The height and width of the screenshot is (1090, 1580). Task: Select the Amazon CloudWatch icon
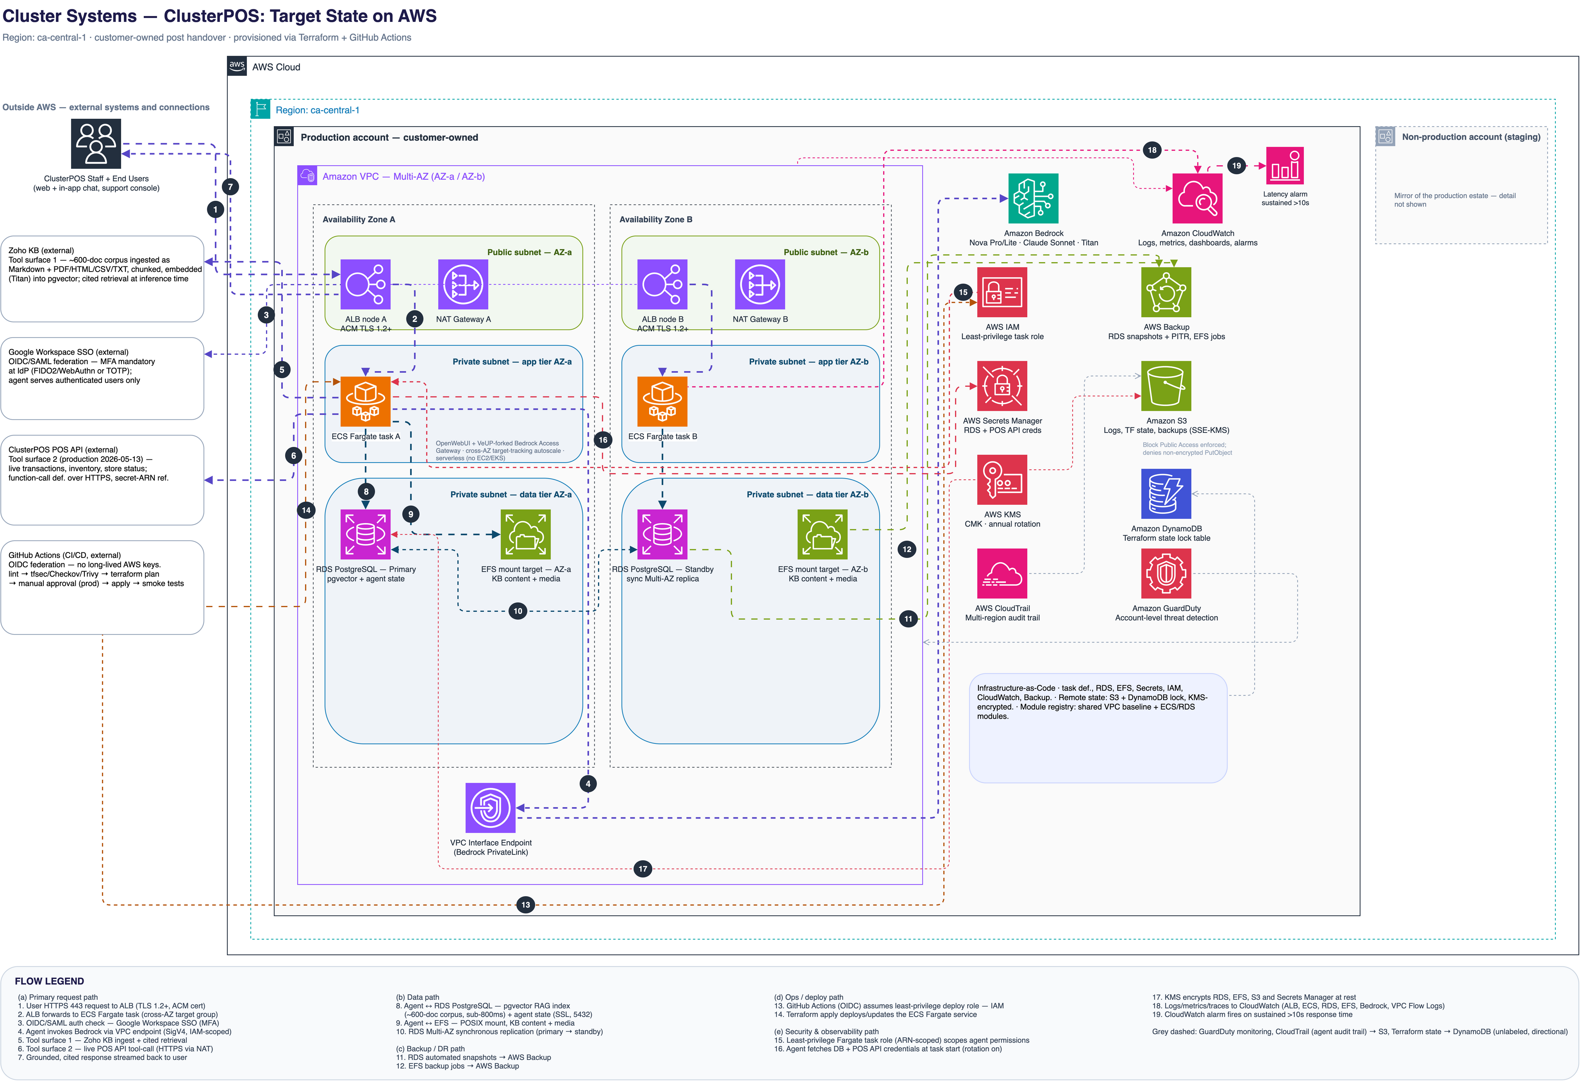click(1198, 199)
